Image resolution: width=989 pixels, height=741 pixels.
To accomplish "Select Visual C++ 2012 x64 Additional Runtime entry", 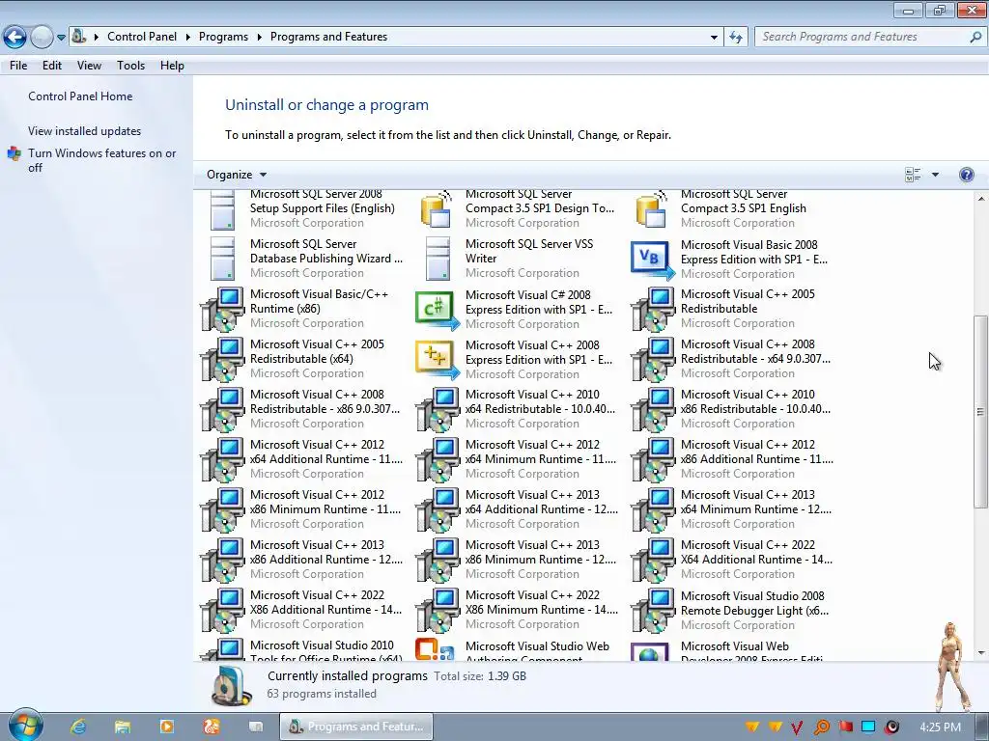I will click(x=302, y=459).
